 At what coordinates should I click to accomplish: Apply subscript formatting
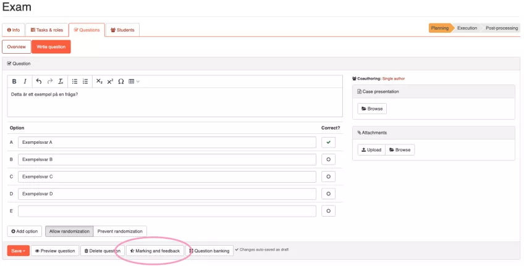point(99,81)
